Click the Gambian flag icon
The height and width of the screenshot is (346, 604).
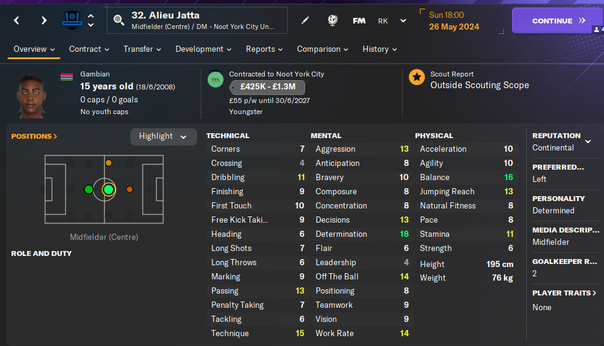point(67,77)
